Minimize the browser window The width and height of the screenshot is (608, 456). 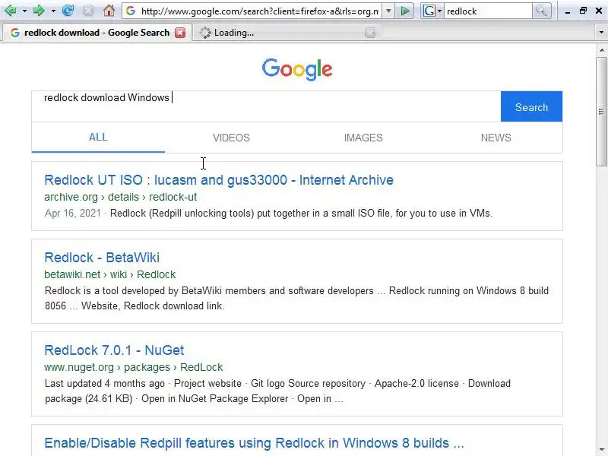point(568,11)
